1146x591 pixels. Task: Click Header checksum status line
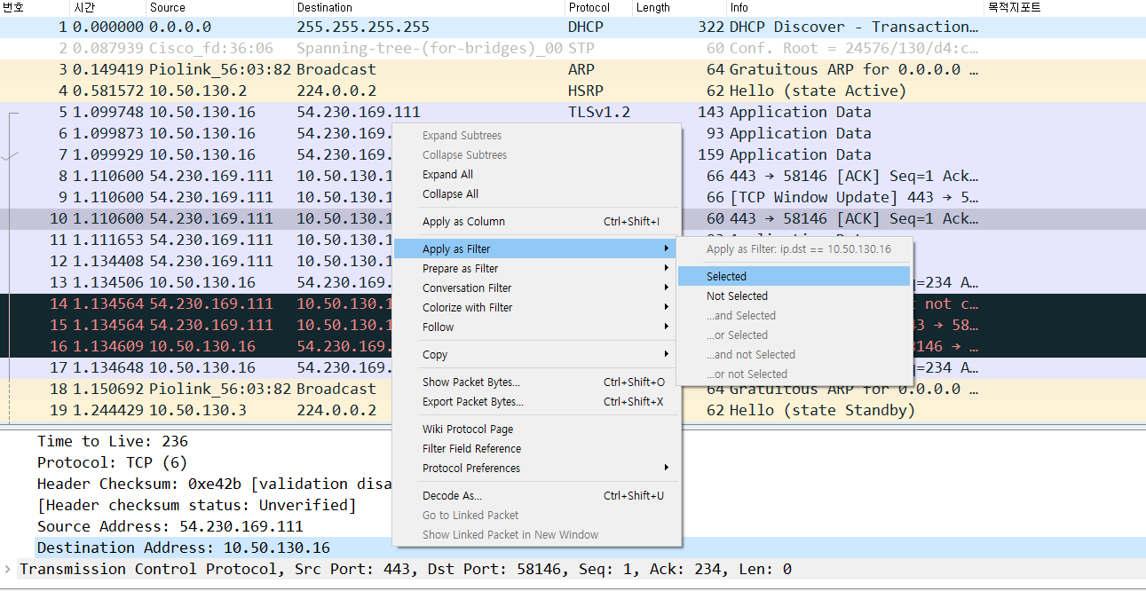click(196, 506)
